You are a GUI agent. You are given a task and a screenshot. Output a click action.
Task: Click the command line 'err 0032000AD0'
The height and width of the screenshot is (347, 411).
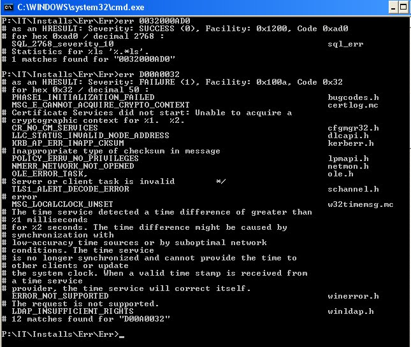(x=154, y=21)
